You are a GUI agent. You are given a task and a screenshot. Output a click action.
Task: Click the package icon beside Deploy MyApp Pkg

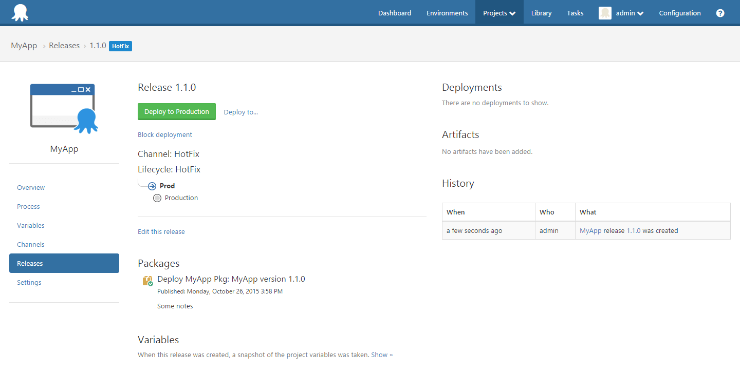click(x=148, y=280)
